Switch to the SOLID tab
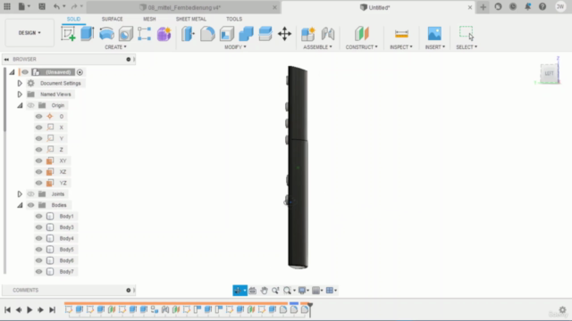Screen dimensions: 572x321 coord(73,19)
